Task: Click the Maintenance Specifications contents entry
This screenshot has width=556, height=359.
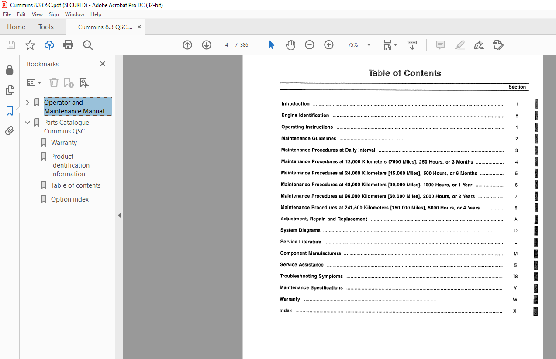Action: click(311, 288)
